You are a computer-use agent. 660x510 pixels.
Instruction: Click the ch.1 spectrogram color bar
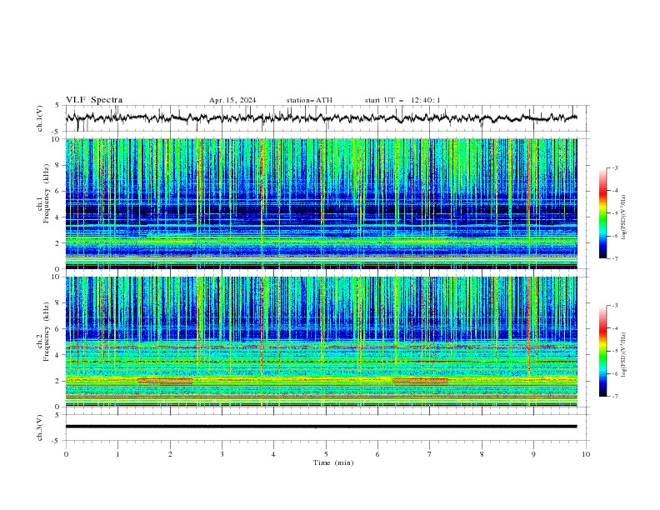pyautogui.click(x=603, y=213)
